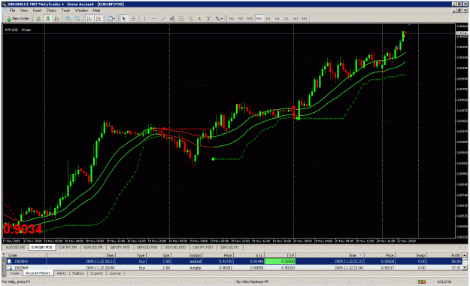470x286 pixels.
Task: Open the chart templates icon
Action: point(109,19)
